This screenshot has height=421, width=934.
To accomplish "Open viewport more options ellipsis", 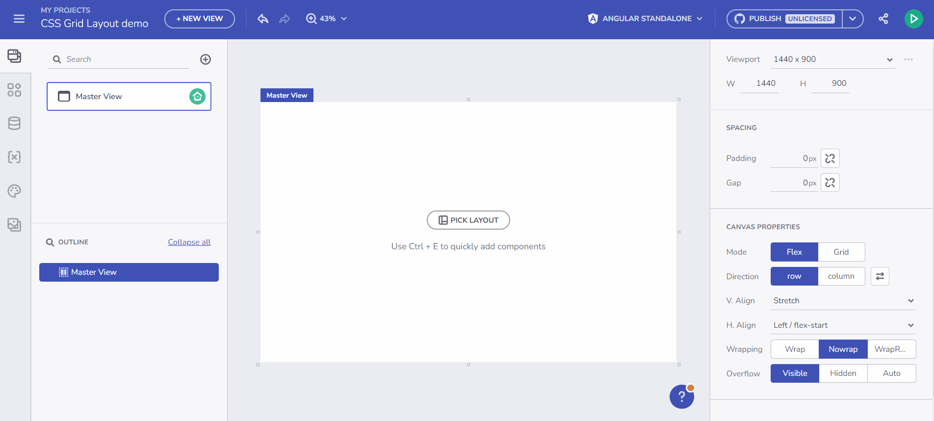I will pyautogui.click(x=908, y=59).
